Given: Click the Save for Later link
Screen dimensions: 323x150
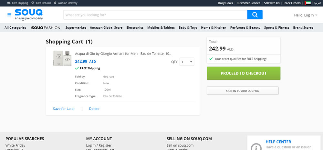Looking at the screenshot, I should pyautogui.click(x=64, y=109).
